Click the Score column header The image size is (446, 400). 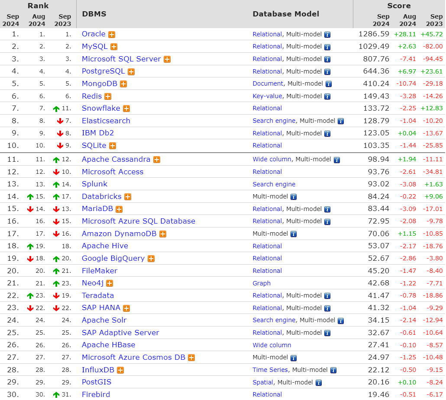tap(399, 6)
